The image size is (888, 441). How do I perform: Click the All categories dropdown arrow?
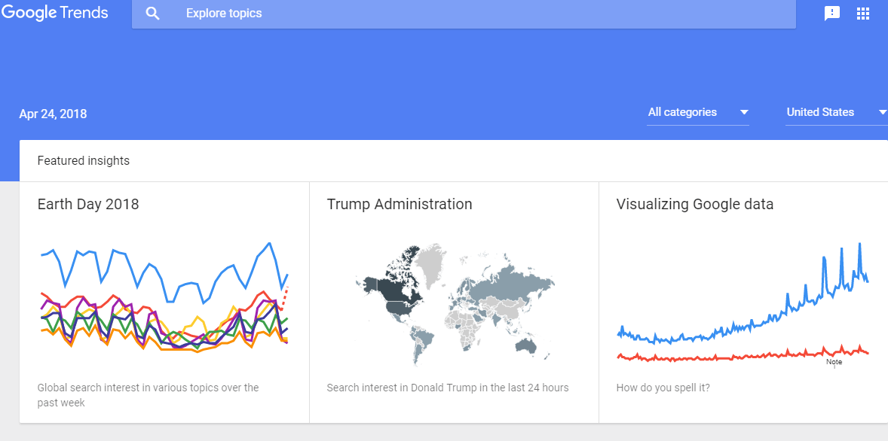[744, 113]
